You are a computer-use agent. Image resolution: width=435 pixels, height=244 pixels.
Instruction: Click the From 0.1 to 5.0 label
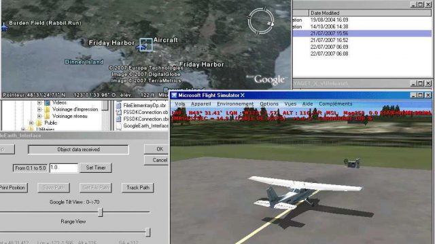coord(31,168)
